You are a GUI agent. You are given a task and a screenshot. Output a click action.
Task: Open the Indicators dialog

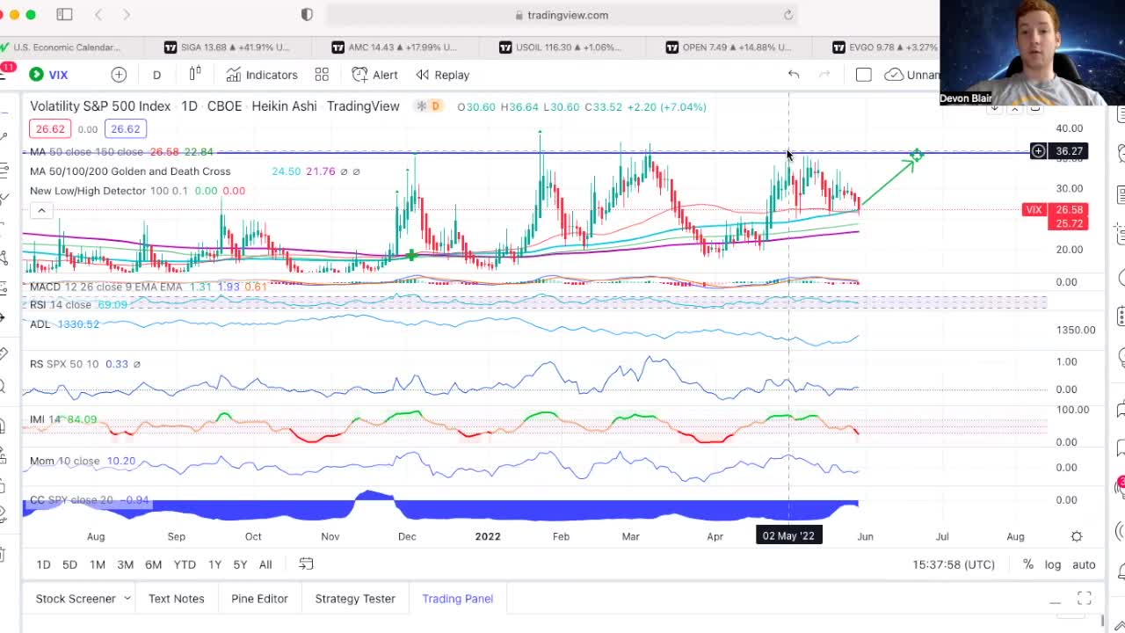[262, 75]
